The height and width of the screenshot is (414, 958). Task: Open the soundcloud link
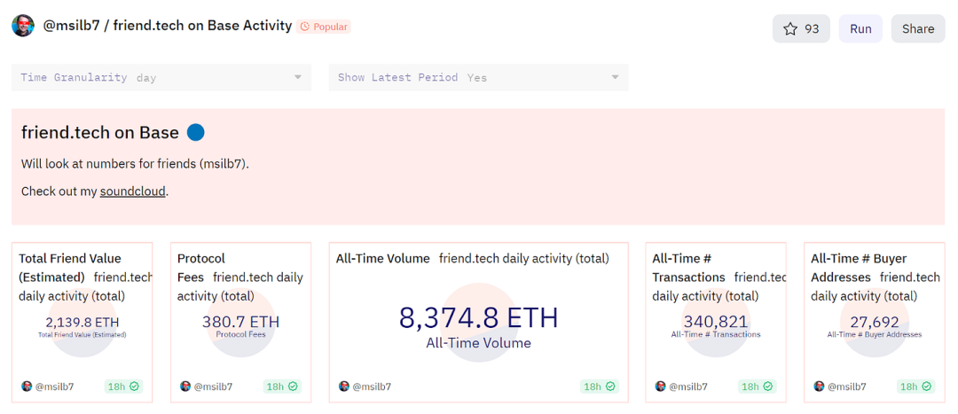pyautogui.click(x=133, y=191)
